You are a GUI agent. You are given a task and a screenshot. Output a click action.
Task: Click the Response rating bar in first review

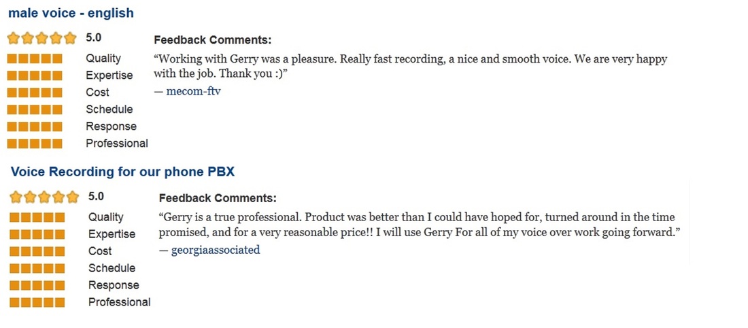click(x=35, y=127)
